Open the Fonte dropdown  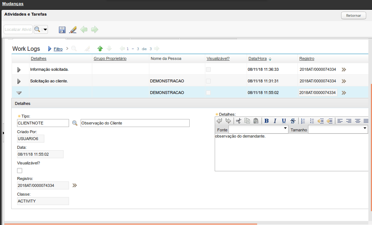258,130
